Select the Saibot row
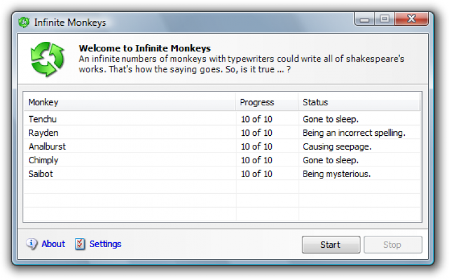The height and width of the screenshot is (280, 449). tap(222, 174)
